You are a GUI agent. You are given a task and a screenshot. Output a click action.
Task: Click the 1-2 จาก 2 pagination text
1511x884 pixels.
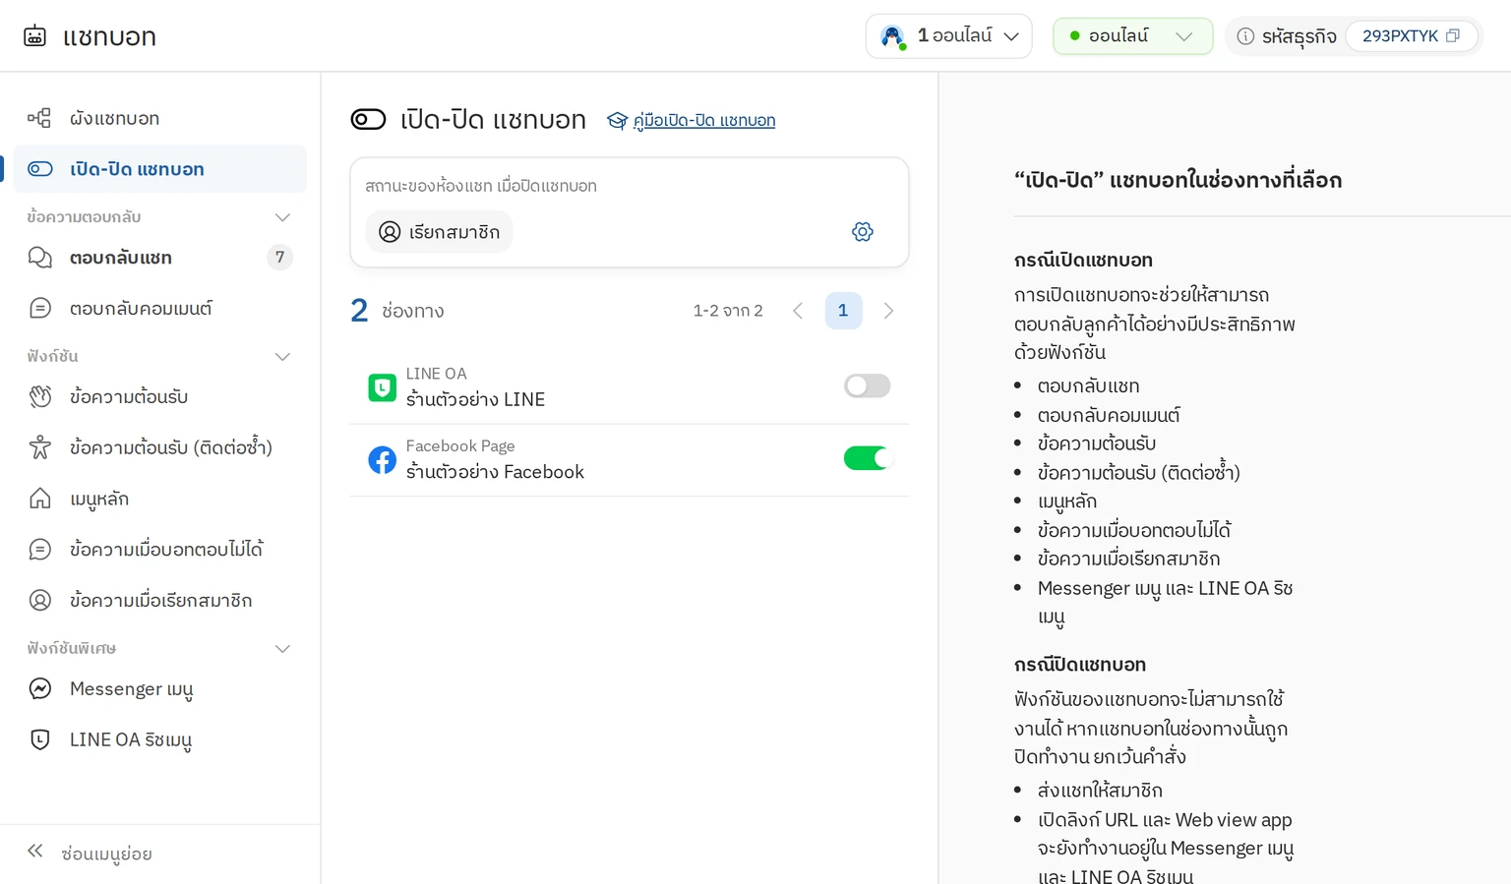point(728,311)
